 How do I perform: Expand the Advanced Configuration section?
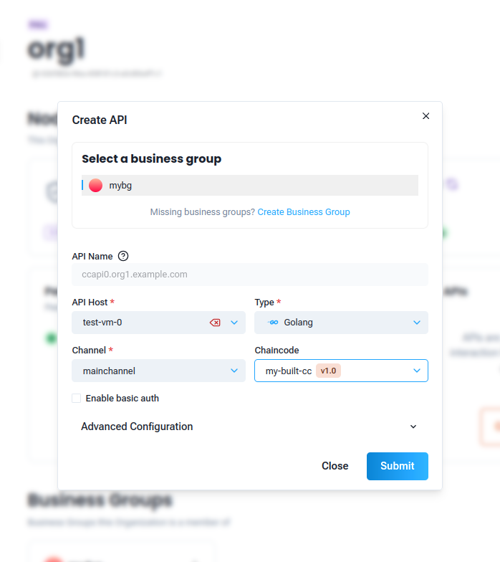(x=250, y=427)
